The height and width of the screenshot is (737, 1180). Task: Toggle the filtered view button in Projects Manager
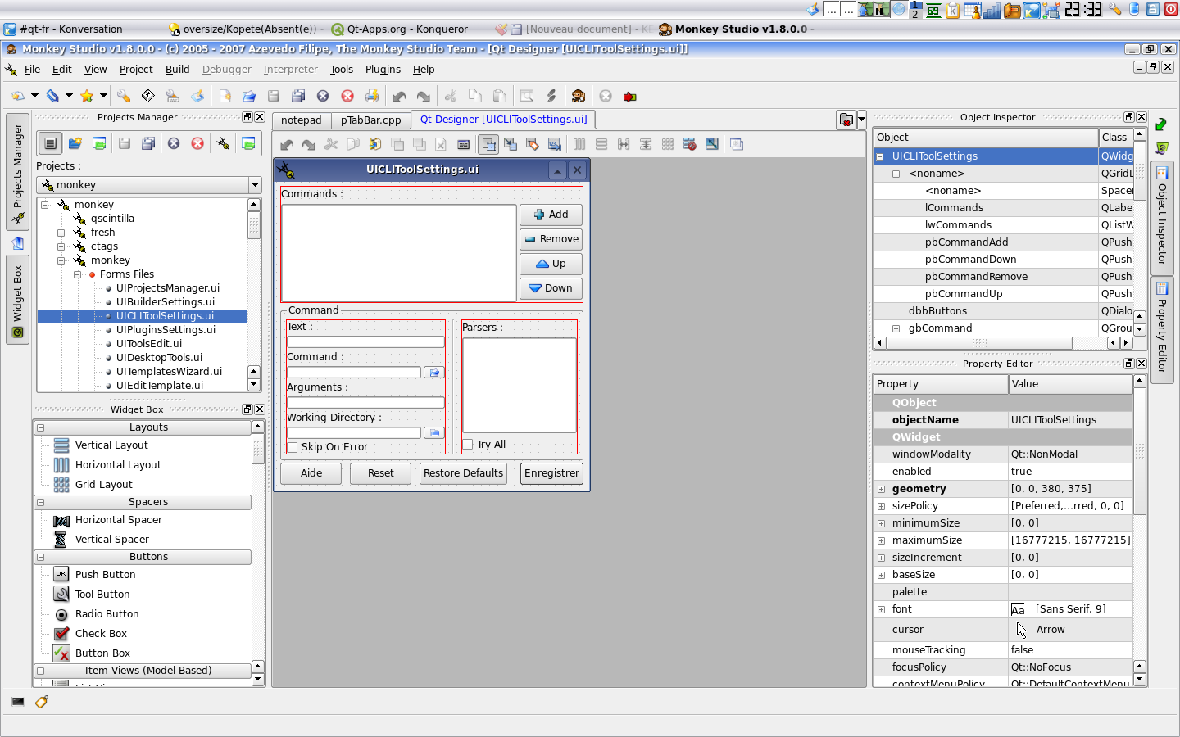pyautogui.click(x=51, y=143)
